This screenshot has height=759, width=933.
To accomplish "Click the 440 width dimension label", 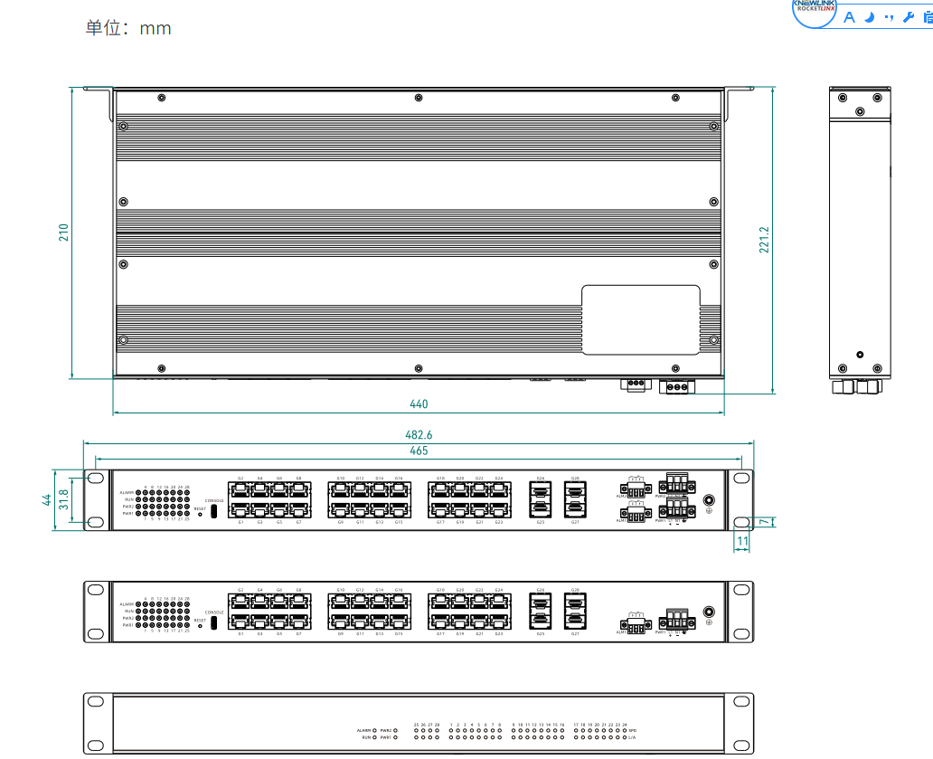I will (x=419, y=404).
